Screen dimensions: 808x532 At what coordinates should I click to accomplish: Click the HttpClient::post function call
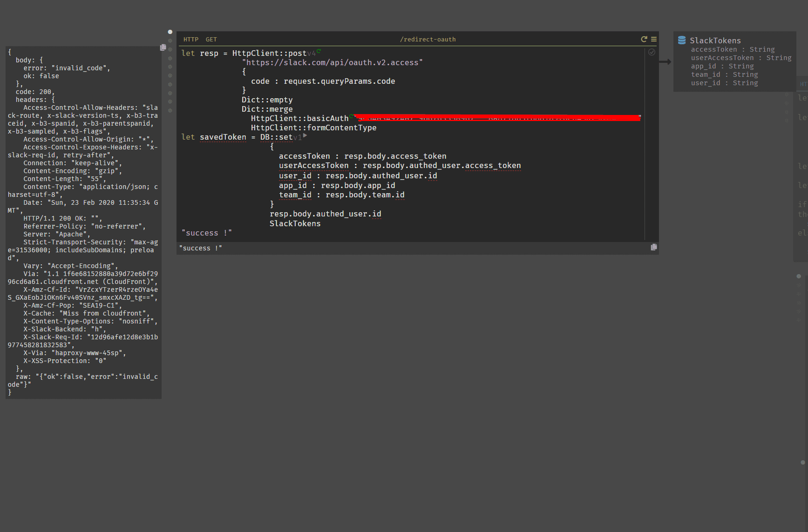pyautogui.click(x=270, y=53)
